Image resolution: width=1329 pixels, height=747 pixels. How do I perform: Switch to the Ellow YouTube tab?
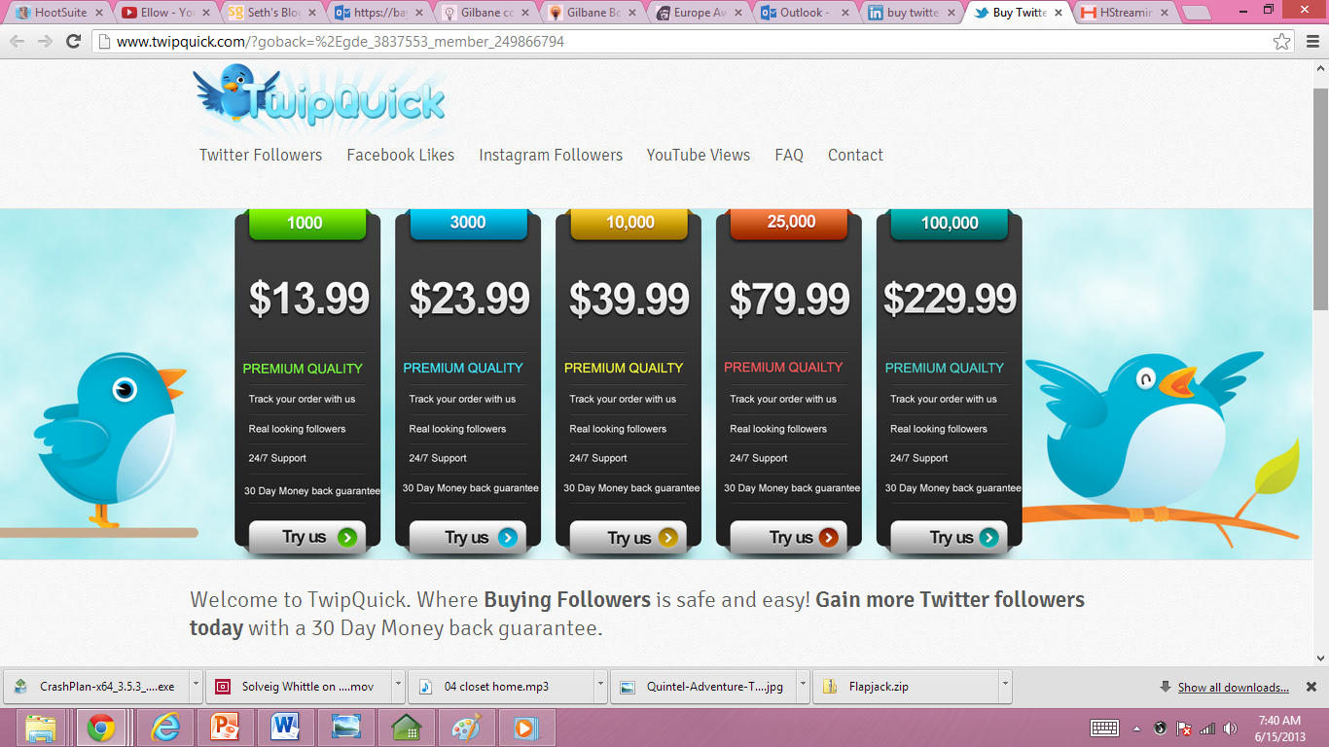click(x=165, y=14)
